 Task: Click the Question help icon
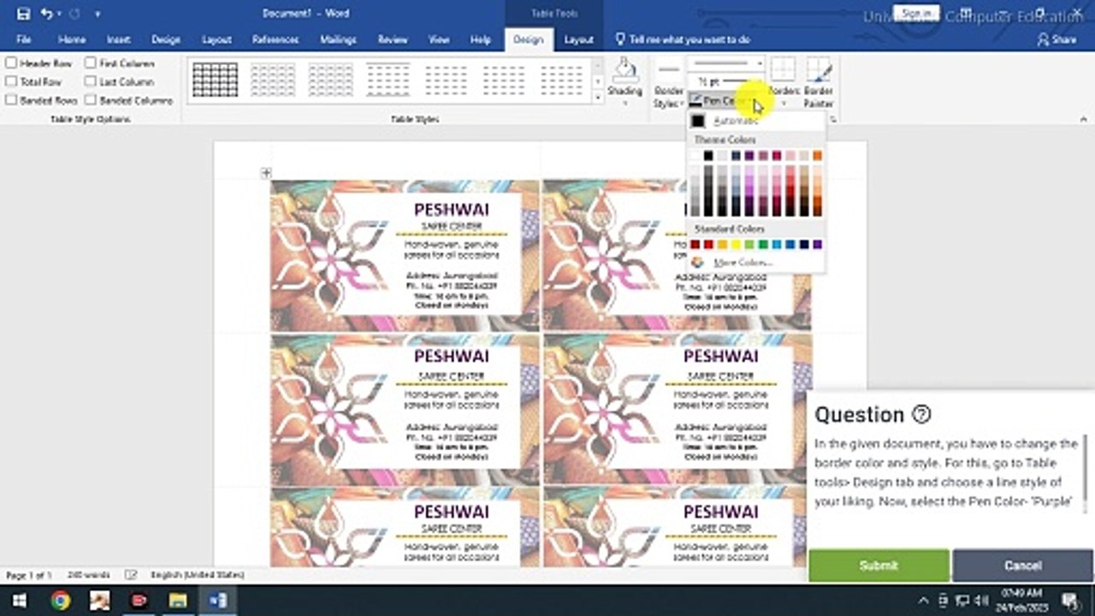click(921, 414)
